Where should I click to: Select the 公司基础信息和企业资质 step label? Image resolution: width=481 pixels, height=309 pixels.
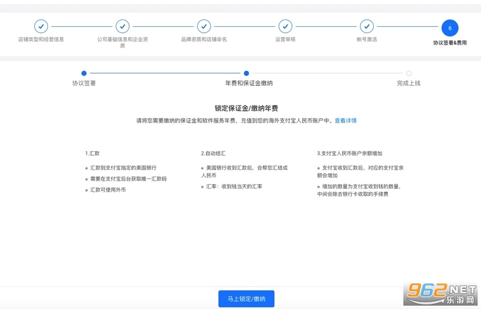click(x=122, y=42)
